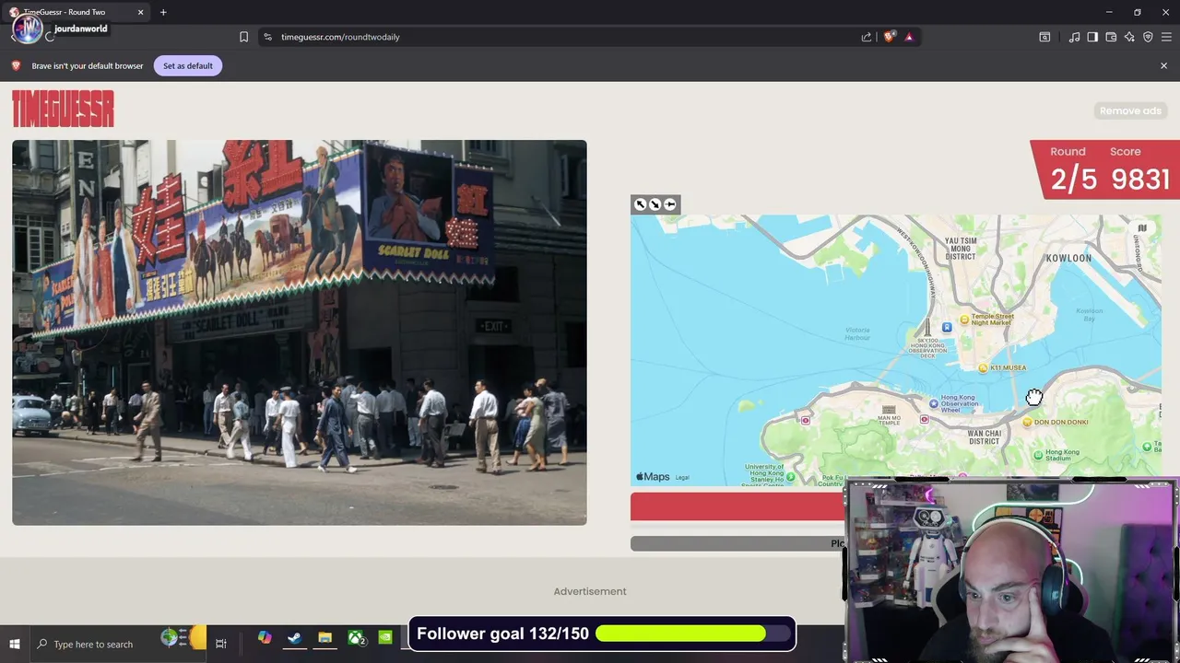Select the DON DON DONKI map marker
Image resolution: width=1180 pixels, height=663 pixels.
point(1027,422)
